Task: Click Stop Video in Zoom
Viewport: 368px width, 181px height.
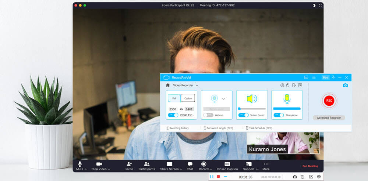Action: click(x=99, y=166)
